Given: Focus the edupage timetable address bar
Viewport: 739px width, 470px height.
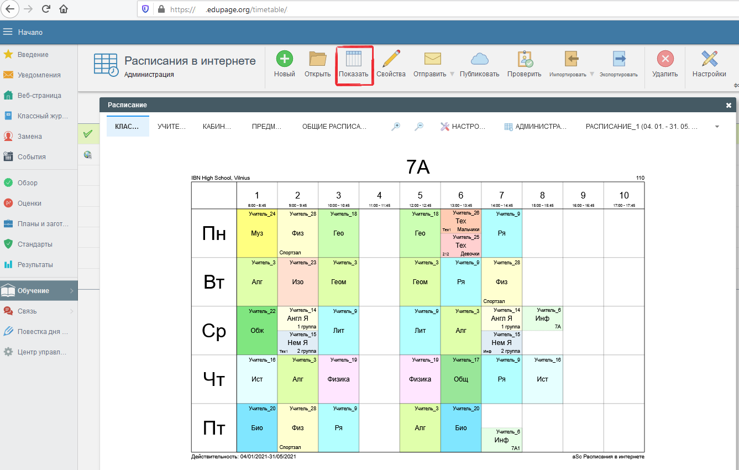Looking at the screenshot, I should click(x=437, y=9).
